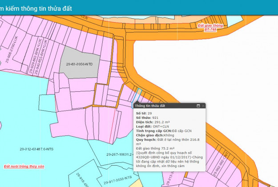This screenshot has width=278, height=187.
Task: Click the Loại đất ONT+CLN line
Action: (x=152, y=126)
